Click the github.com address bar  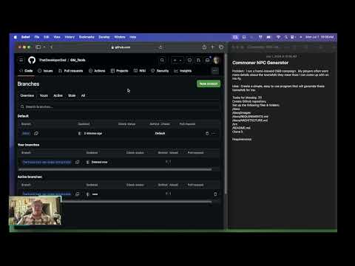pos(121,47)
